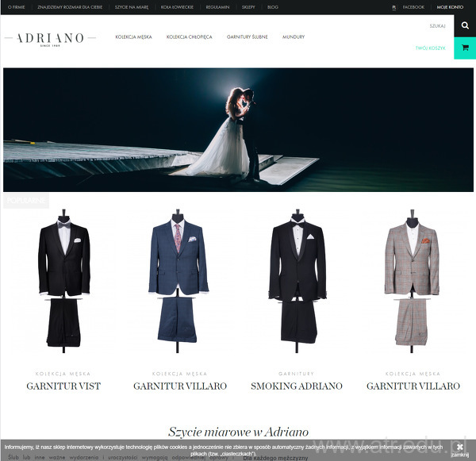
Task: Close the cookie notice with X
Action: [x=459, y=447]
